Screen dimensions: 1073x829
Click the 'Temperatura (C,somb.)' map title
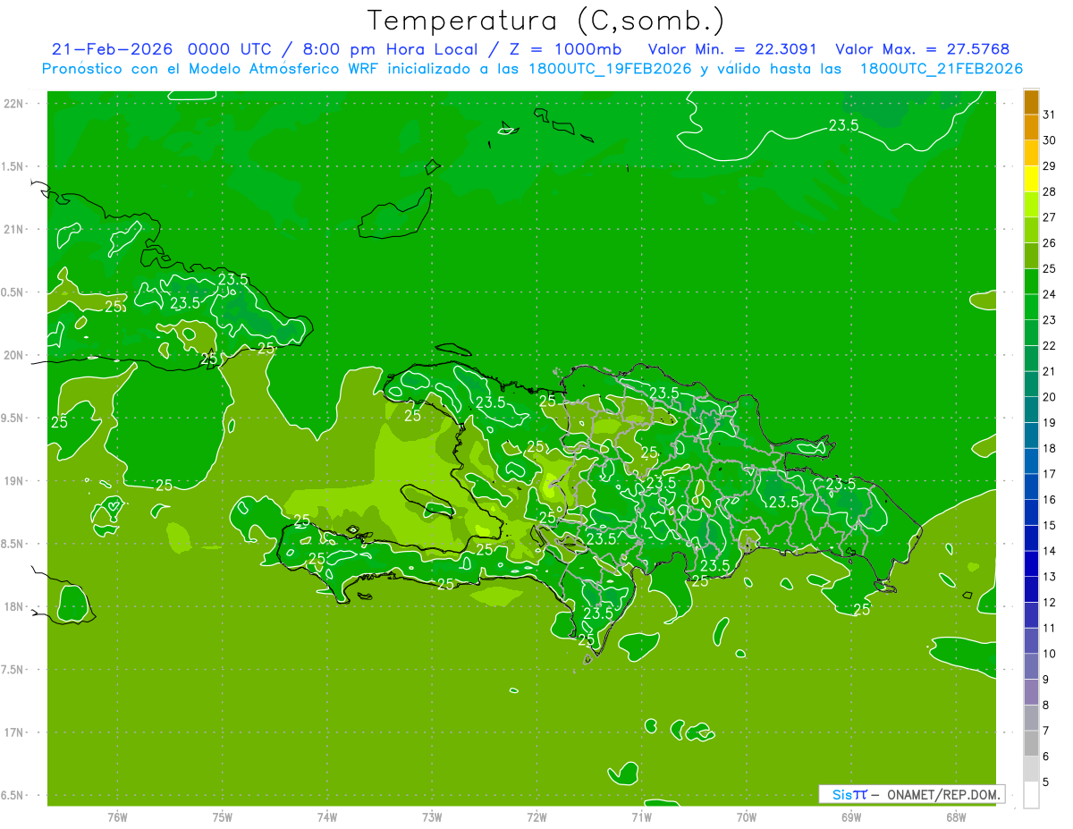[x=545, y=21]
